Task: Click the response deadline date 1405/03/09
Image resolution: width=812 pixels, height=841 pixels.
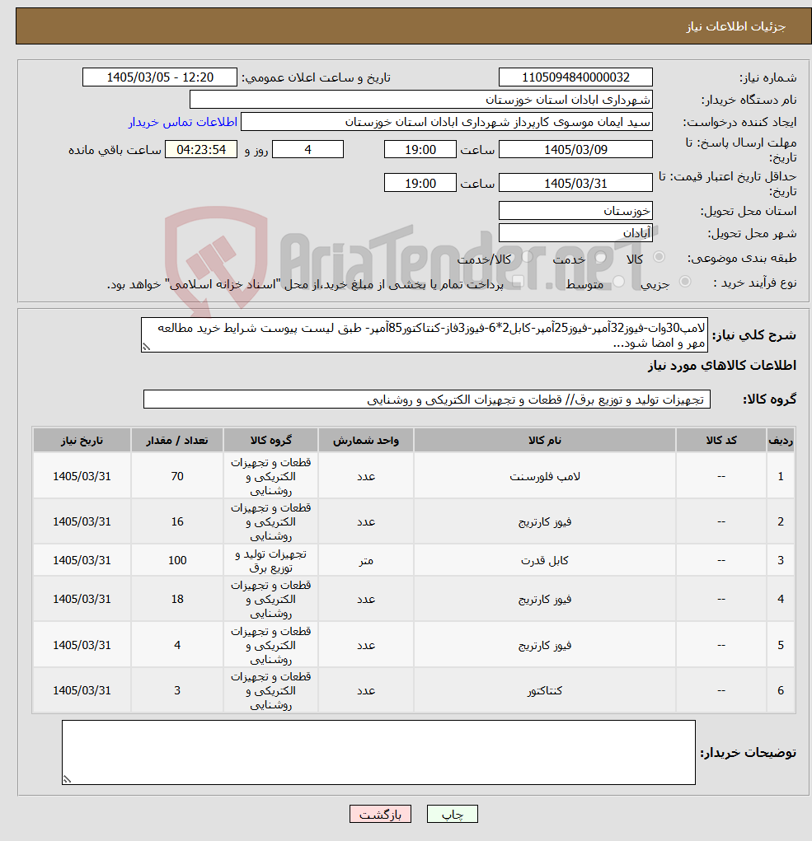Action: point(575,150)
